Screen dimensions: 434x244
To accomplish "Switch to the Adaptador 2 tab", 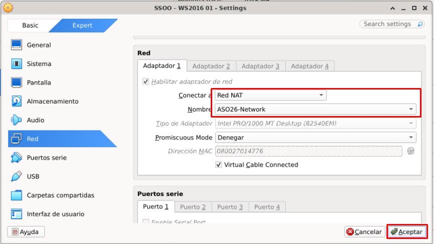I will (x=211, y=66).
